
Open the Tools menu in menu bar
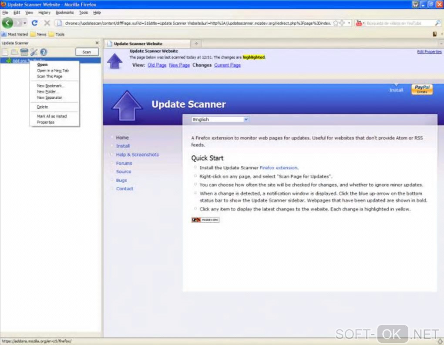84,13
